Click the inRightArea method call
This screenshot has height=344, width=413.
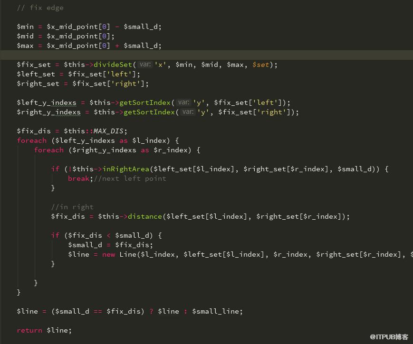point(126,169)
